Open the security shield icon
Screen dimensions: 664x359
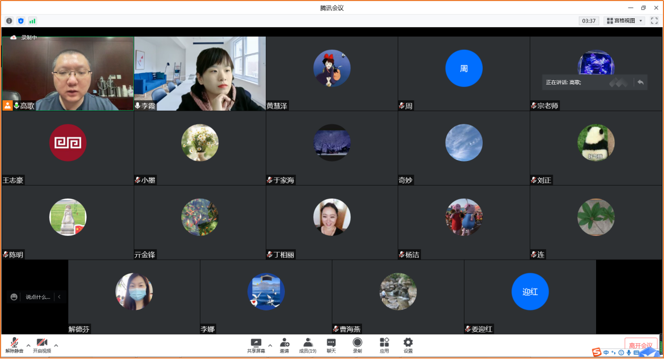click(x=21, y=21)
